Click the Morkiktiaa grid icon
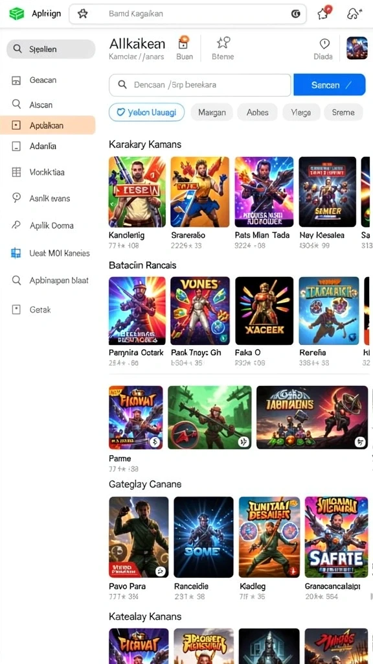Image resolution: width=373 pixels, height=664 pixels. (x=16, y=172)
